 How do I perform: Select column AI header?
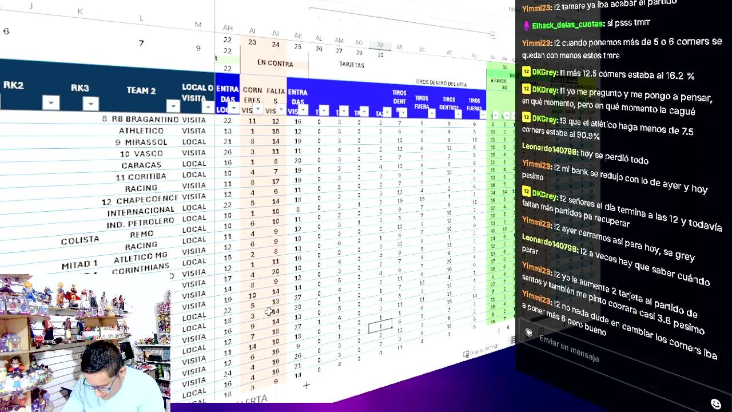point(252,31)
